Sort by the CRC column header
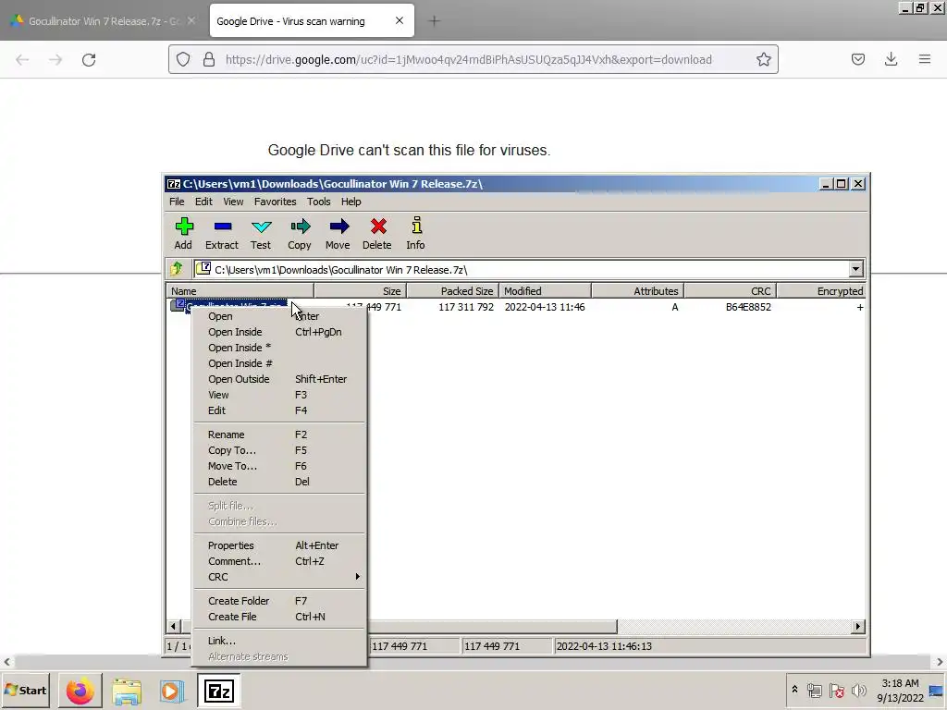 730,291
